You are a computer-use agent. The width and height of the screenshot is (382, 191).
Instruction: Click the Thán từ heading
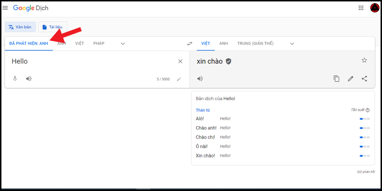coord(202,110)
